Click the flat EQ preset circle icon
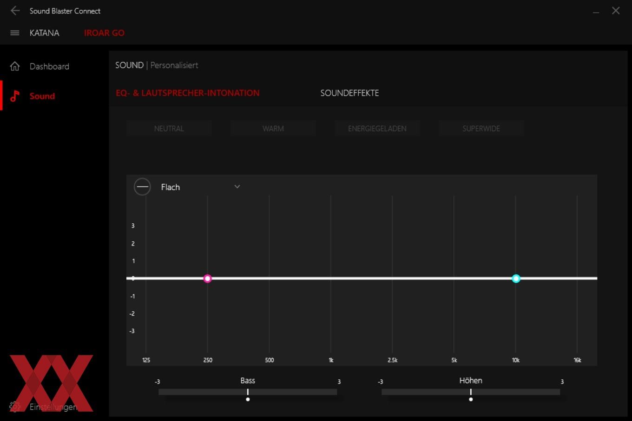The image size is (632, 421). tap(142, 187)
